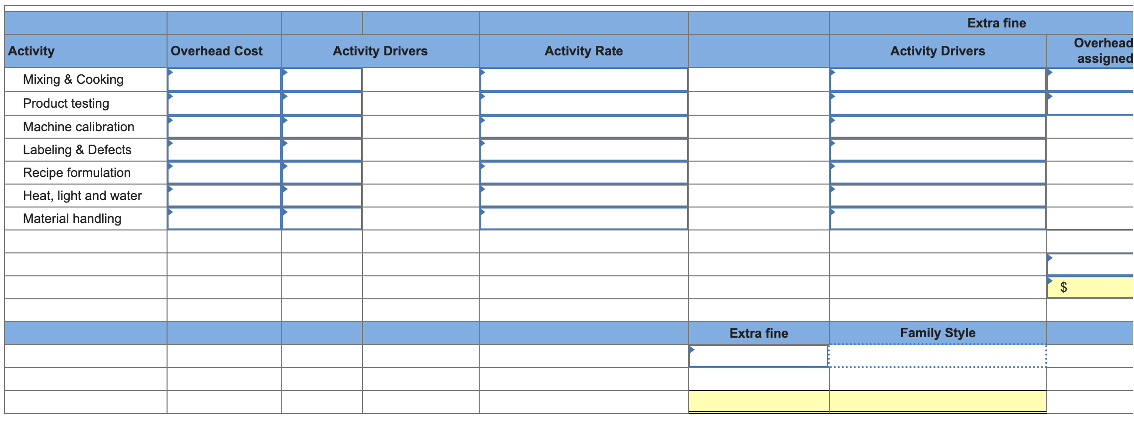1134x422 pixels.
Task: Select Overhead Cost cell for Heat, light and water
Action: click(224, 196)
